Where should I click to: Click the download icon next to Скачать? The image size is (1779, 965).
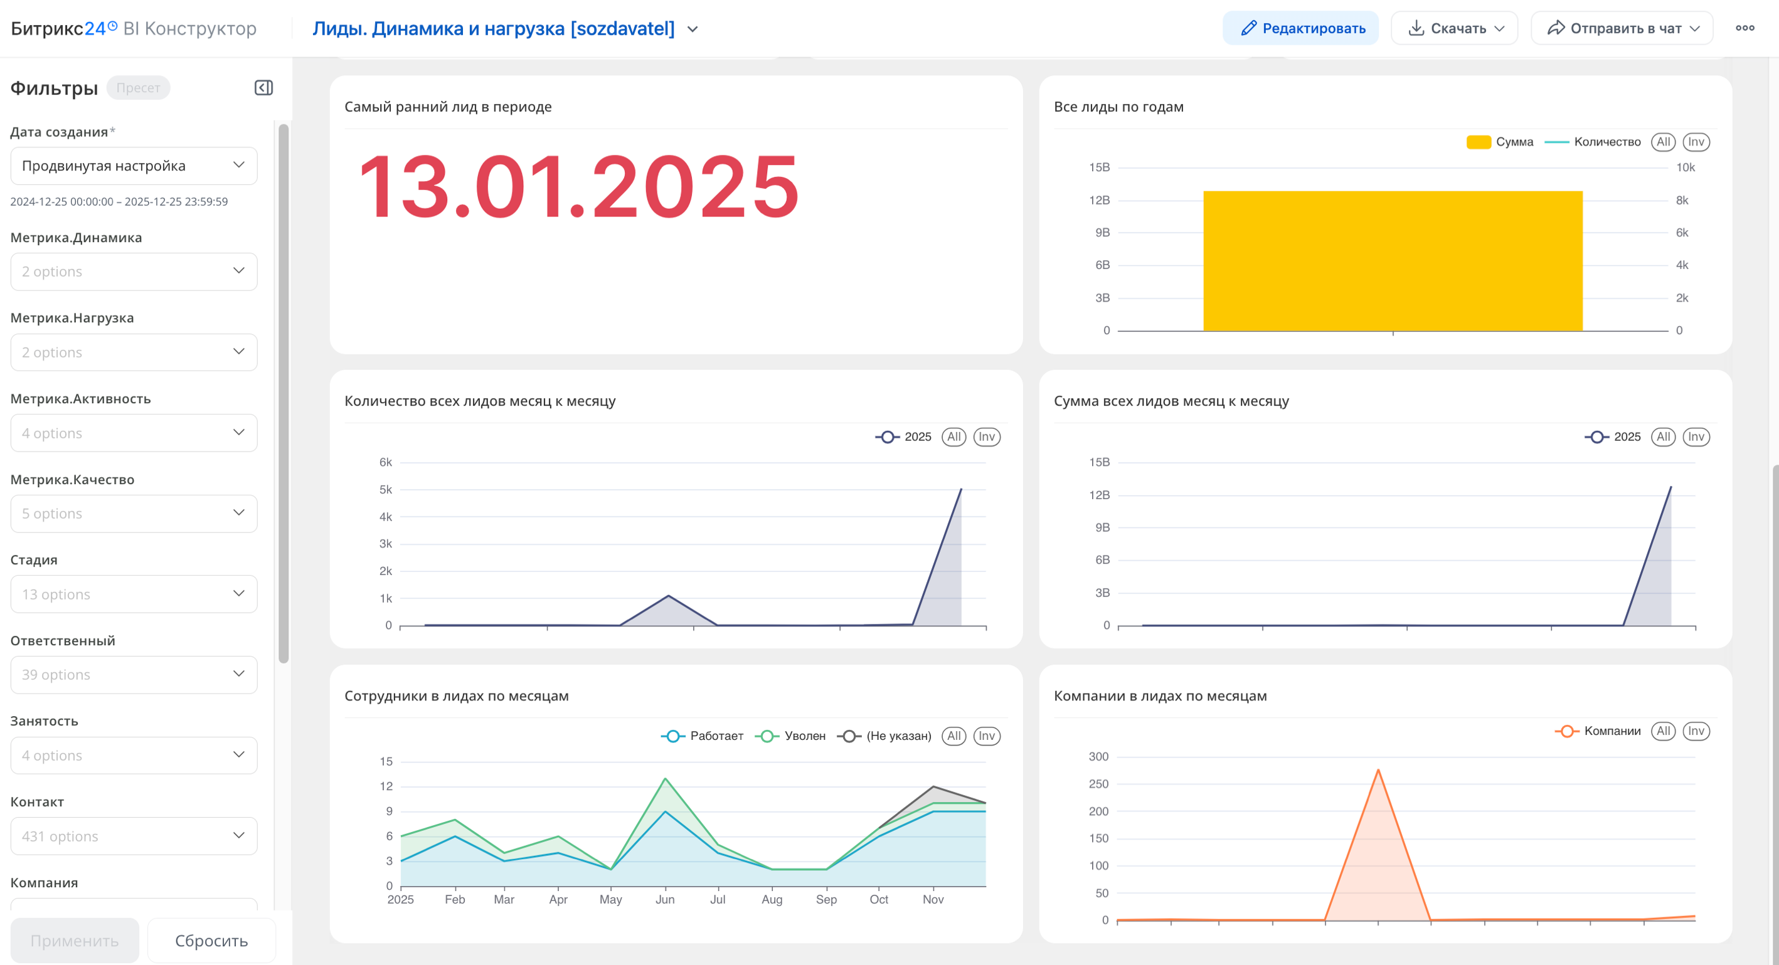pos(1416,28)
